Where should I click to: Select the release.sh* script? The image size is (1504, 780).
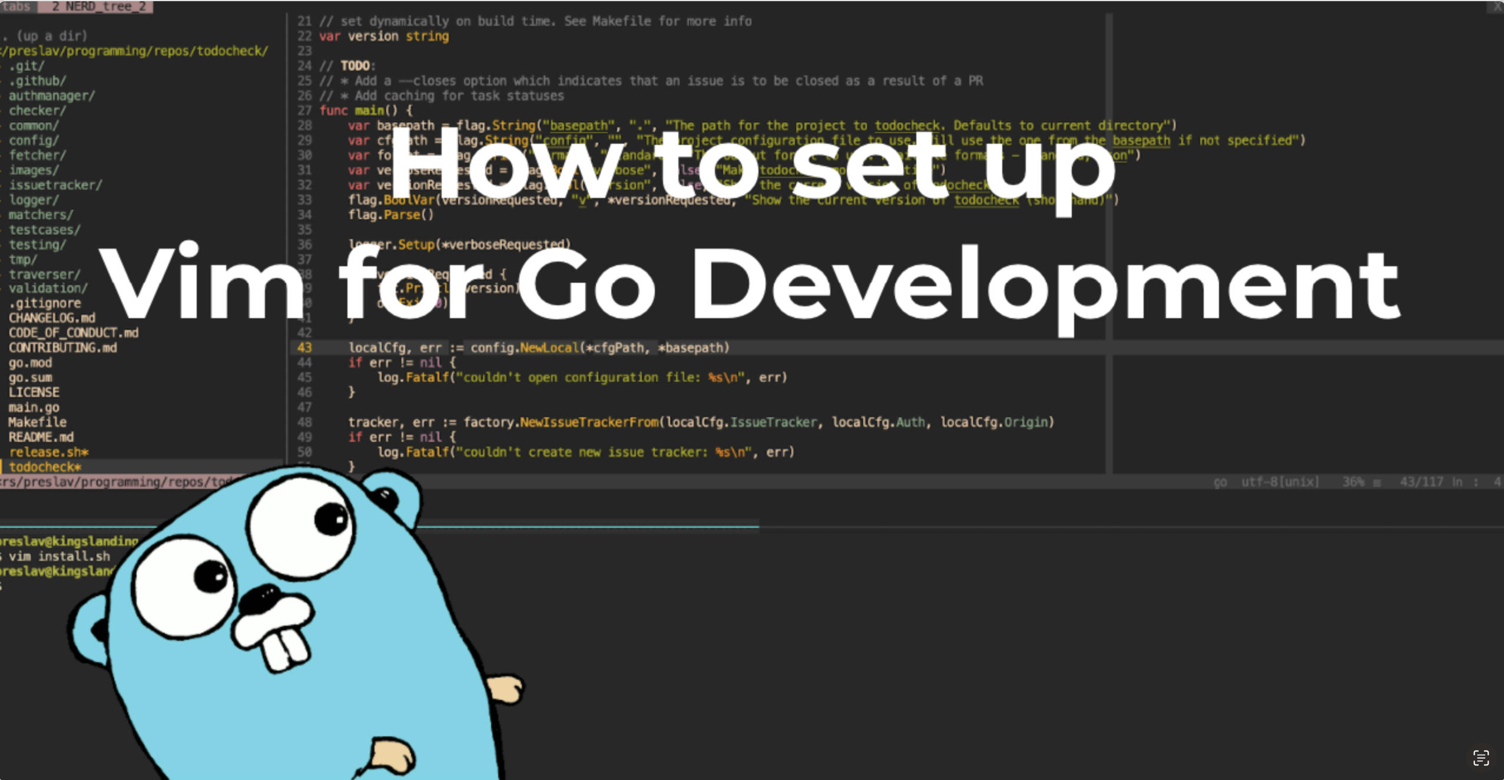48,452
